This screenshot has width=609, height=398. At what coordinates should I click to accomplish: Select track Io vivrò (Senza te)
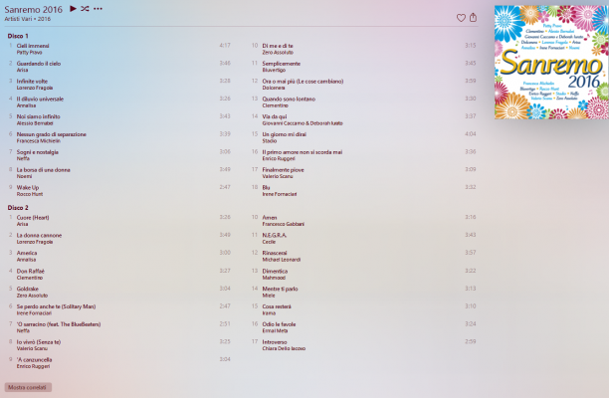[x=39, y=342]
